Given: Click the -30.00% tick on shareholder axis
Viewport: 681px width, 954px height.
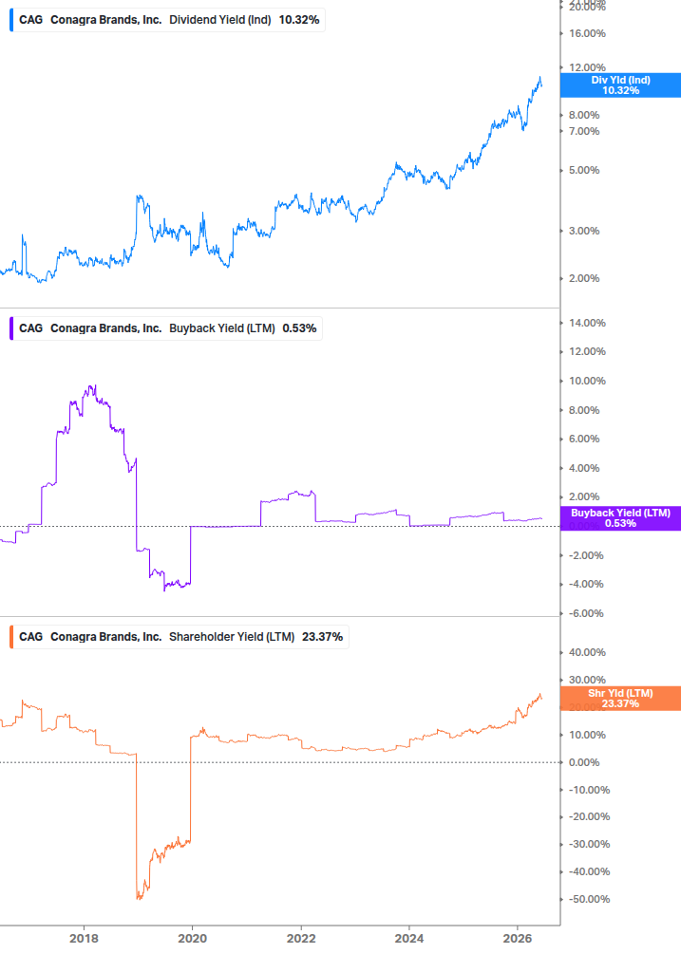Looking at the screenshot, I should coord(589,844).
